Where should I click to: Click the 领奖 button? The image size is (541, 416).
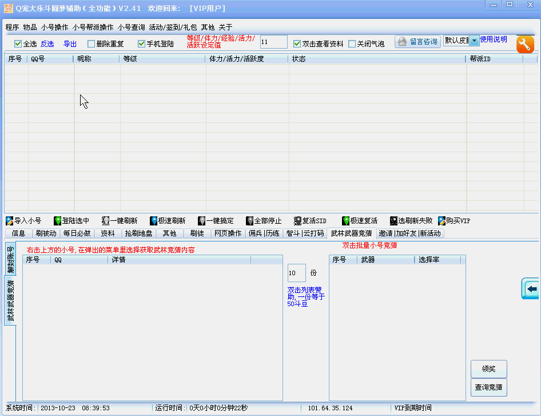pos(488,369)
